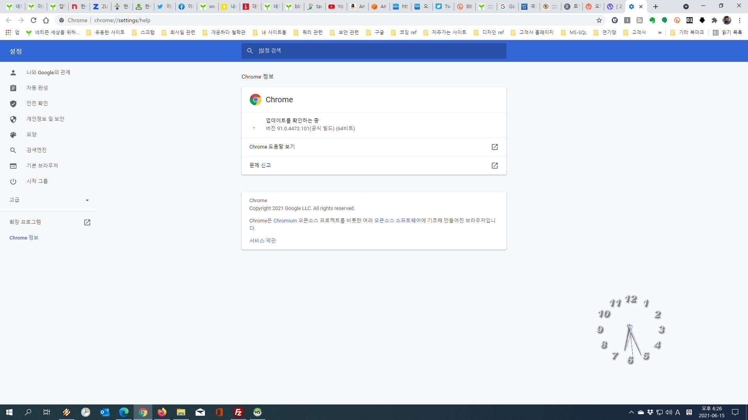748x420 pixels.
Task: Open taskbar search icon
Action: (28, 412)
